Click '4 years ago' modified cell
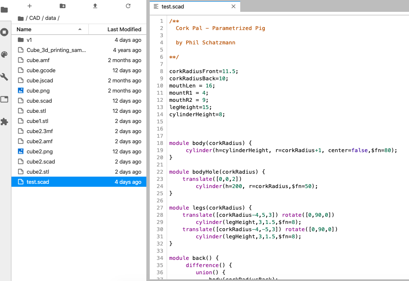The width and height of the screenshot is (409, 281). tap(127, 50)
